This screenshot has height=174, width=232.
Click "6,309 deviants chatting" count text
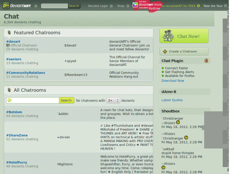(22, 22)
